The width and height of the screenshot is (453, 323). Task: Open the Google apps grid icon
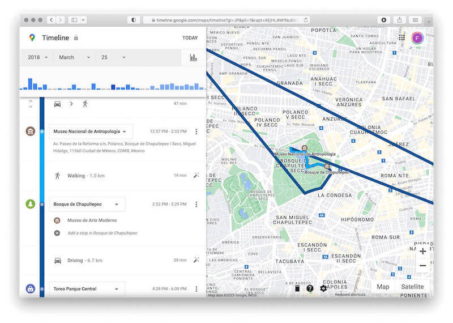pos(401,37)
